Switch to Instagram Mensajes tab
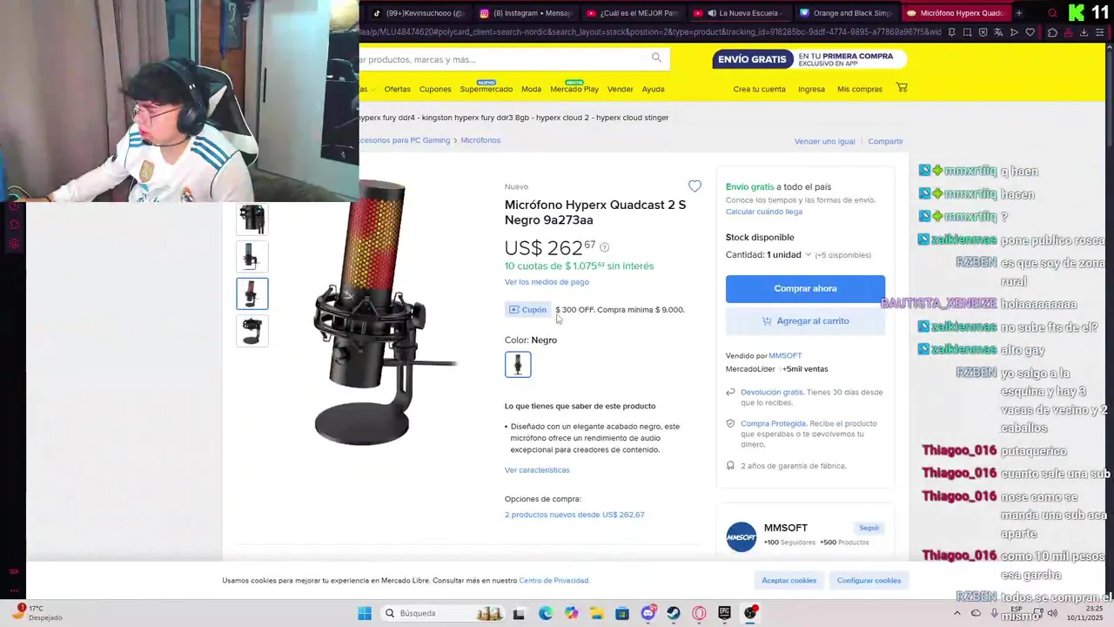The width and height of the screenshot is (1114, 627). click(x=526, y=13)
